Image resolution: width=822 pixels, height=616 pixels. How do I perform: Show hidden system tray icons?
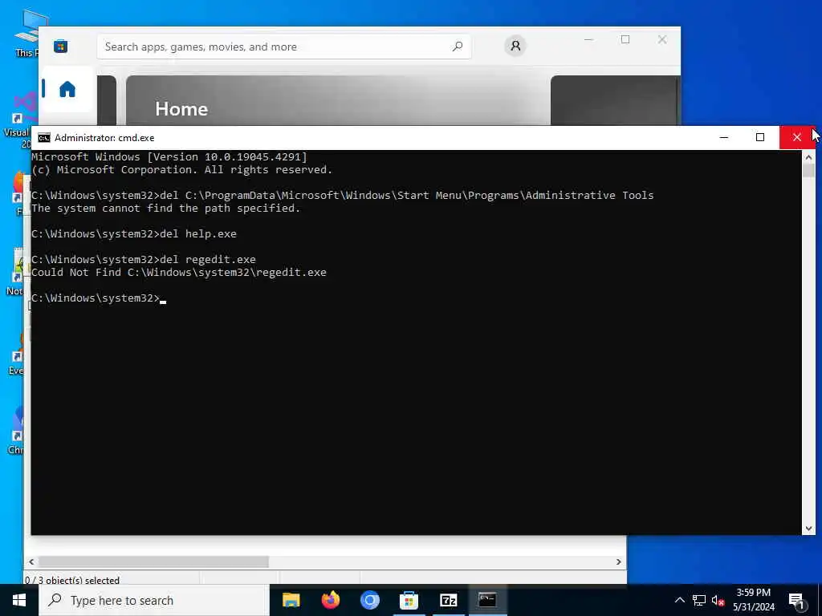(679, 600)
